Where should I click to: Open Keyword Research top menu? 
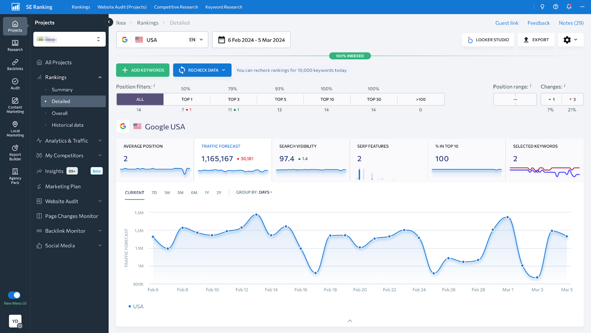click(x=224, y=7)
